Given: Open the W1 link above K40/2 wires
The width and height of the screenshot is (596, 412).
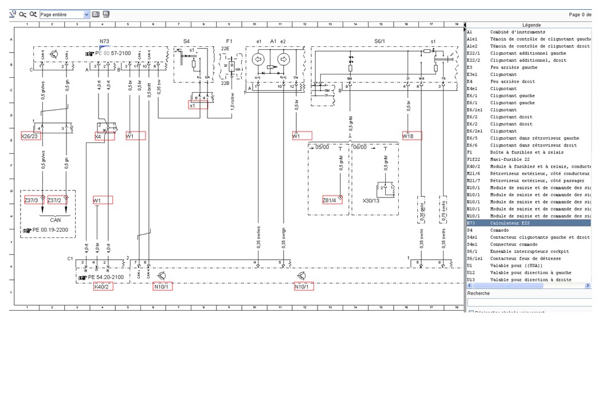Looking at the screenshot, I should pos(103,200).
